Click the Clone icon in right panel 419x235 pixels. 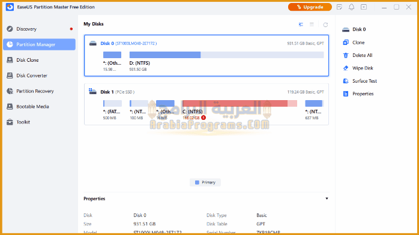(x=346, y=43)
